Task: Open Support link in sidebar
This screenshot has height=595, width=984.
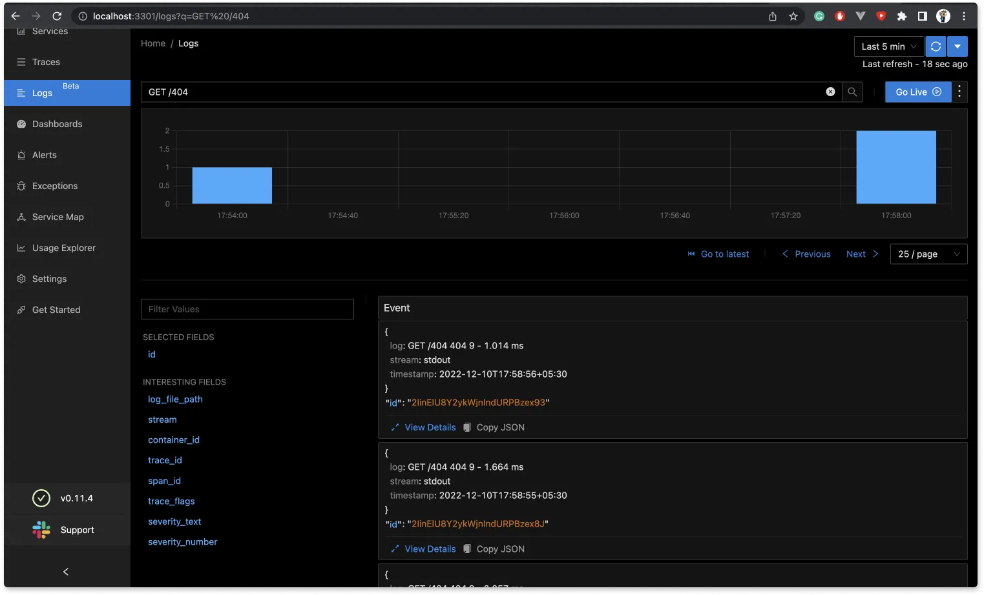Action: (67, 530)
